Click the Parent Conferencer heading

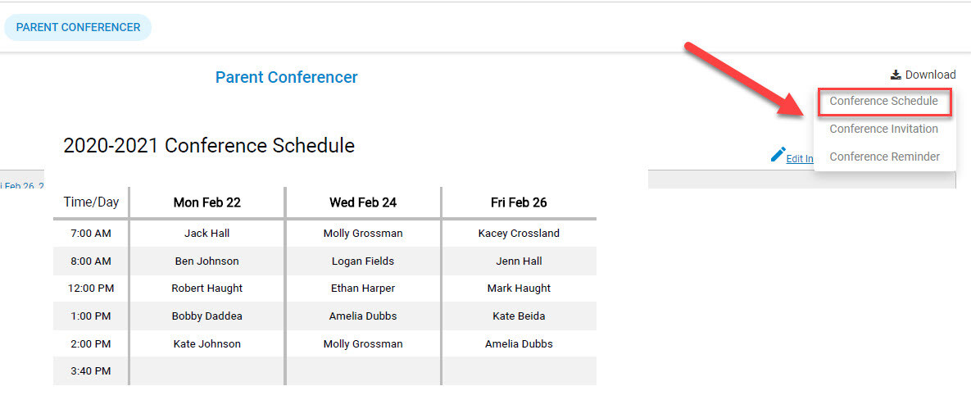[287, 78]
